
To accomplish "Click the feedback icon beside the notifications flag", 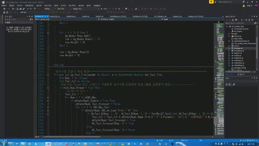I will (x=216, y=2).
